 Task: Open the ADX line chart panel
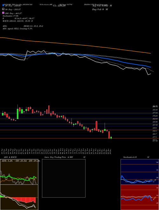pyautogui.click(x=19, y=172)
